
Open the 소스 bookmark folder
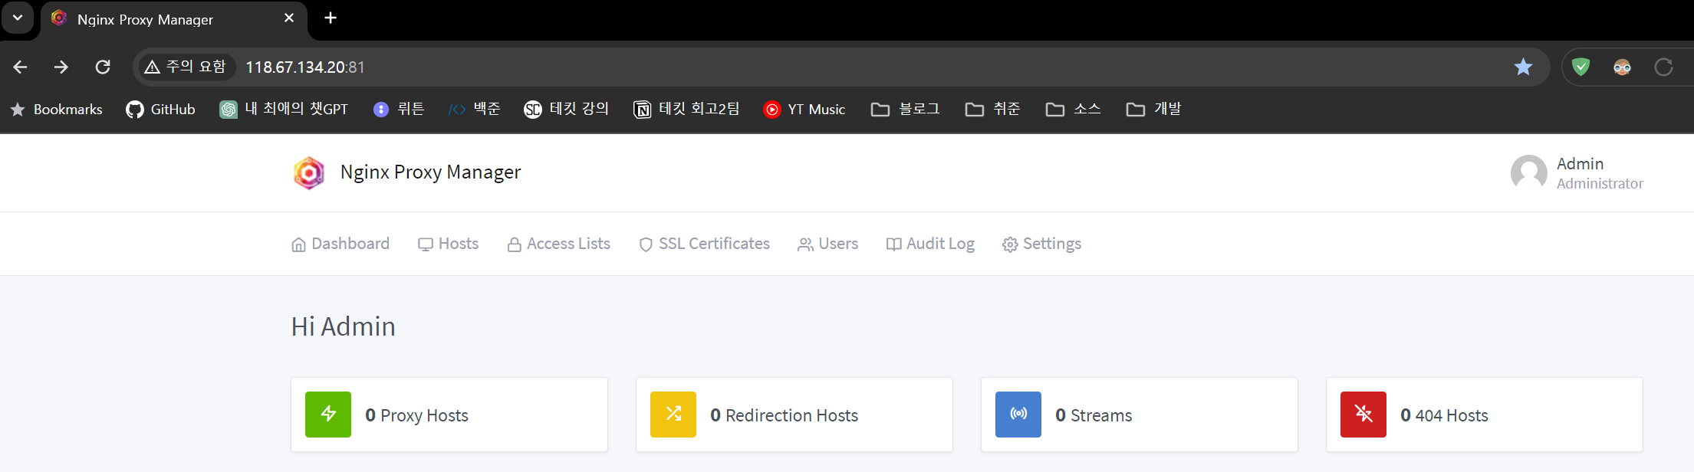pyautogui.click(x=1074, y=110)
